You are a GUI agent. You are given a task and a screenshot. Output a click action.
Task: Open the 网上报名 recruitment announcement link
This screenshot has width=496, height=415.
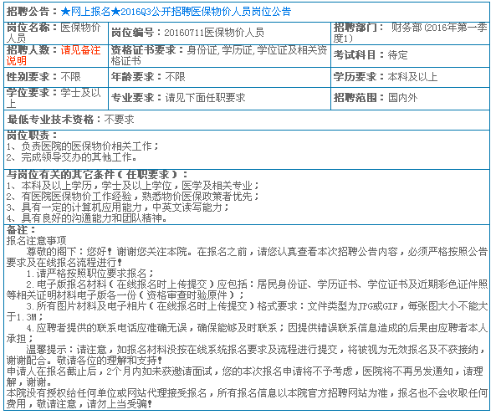(x=176, y=12)
